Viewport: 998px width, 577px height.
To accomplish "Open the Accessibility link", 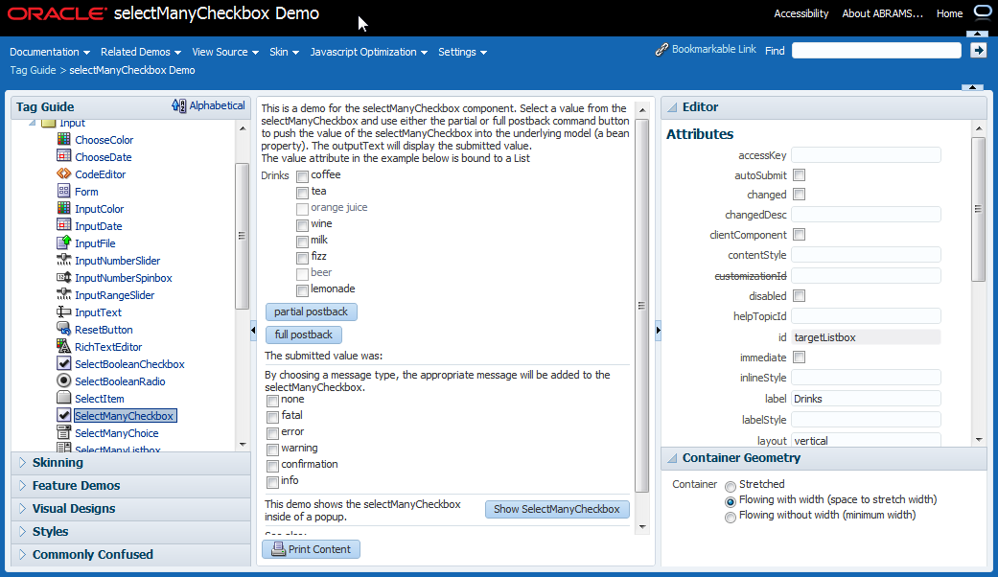I will point(801,13).
